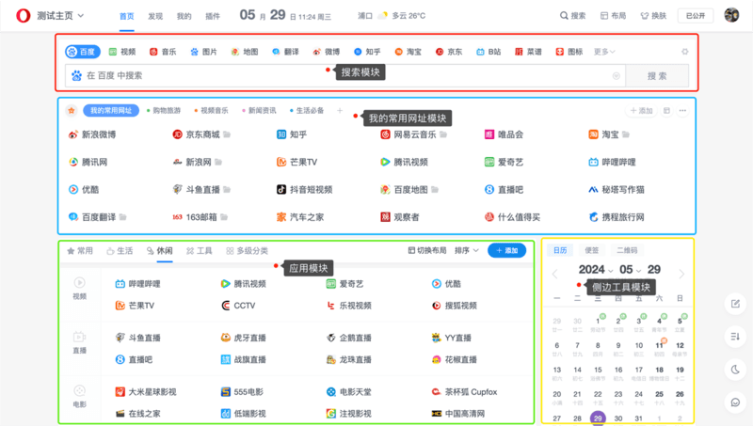The image size is (753, 426).
Task: Click the Opera logo icon
Action: pyautogui.click(x=23, y=16)
